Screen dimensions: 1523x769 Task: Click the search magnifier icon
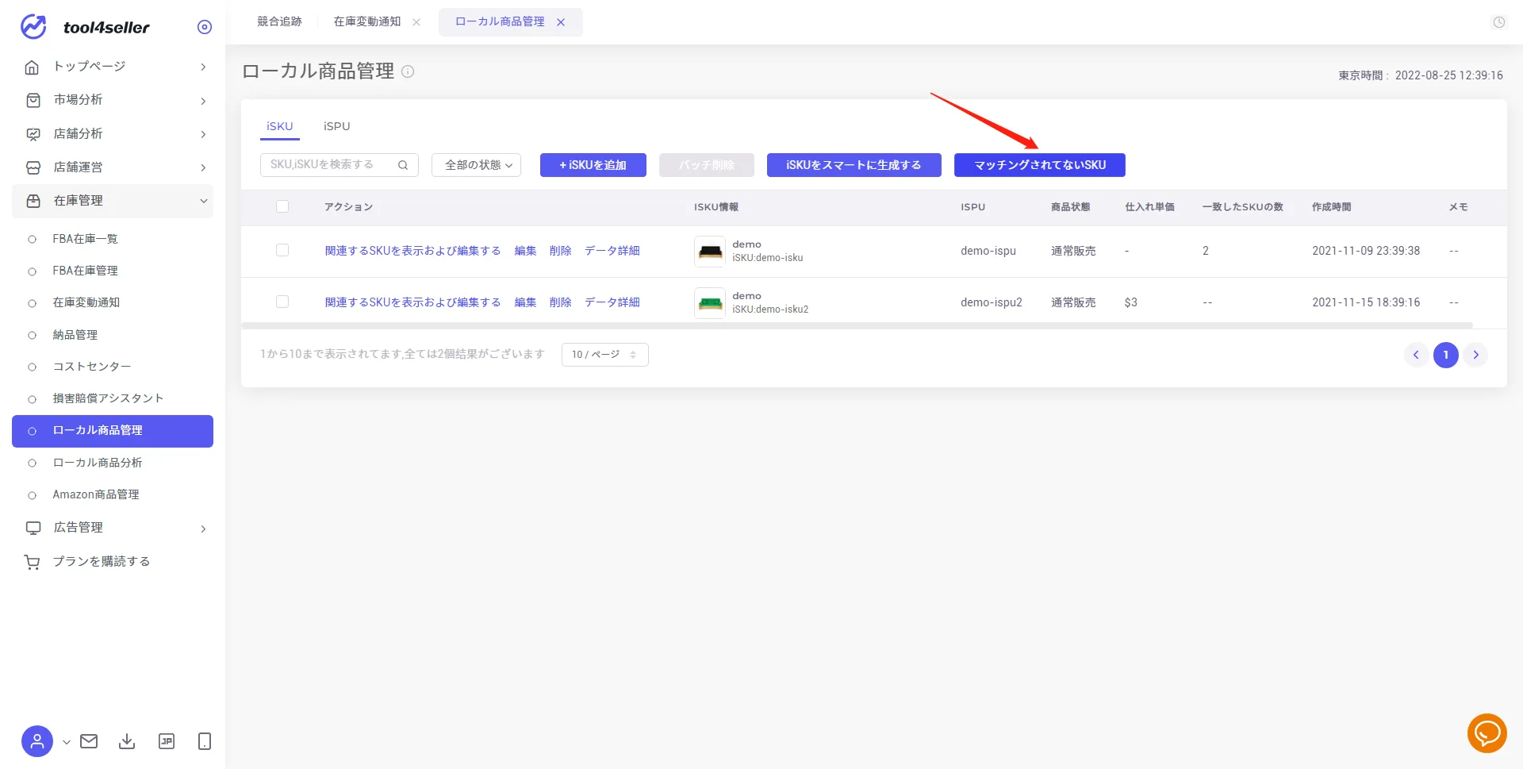coord(403,165)
